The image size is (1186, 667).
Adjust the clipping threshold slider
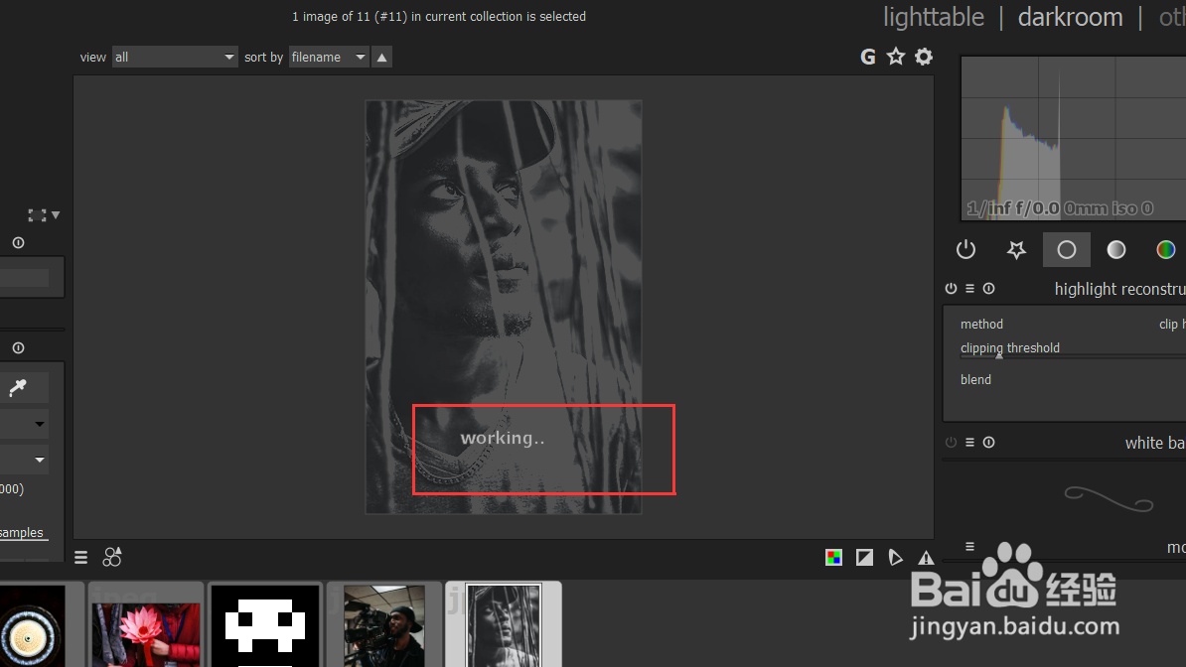[x=1073, y=349]
